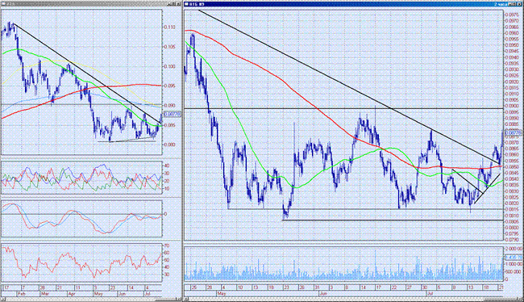
Task: Click the Jun label on right time axis
Action: coord(322,294)
